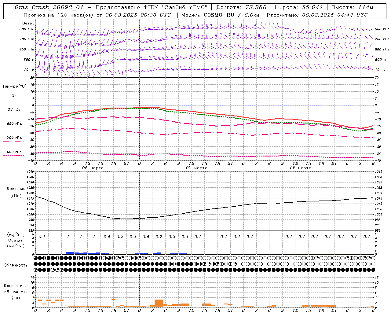Viewport: 391px width, 313px height.
Task: Click the Облачность row label
Action: 16,265
